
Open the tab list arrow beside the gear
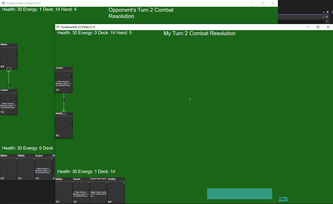pos(324,12)
